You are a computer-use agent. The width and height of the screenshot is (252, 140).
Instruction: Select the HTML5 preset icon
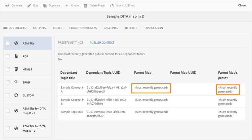click(16, 69)
